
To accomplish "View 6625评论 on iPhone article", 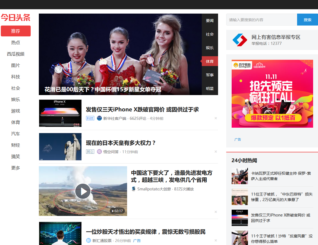I will tap(138, 118).
